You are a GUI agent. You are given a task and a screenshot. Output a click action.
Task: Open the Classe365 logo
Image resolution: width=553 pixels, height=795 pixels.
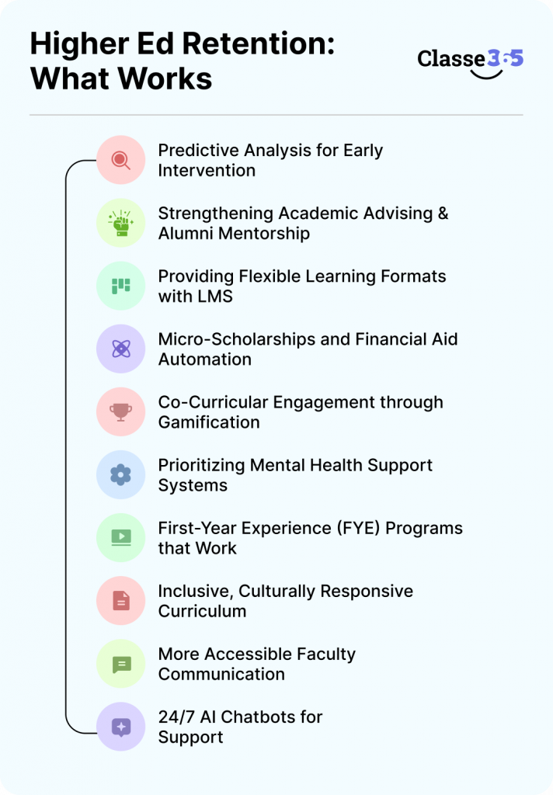pos(471,63)
